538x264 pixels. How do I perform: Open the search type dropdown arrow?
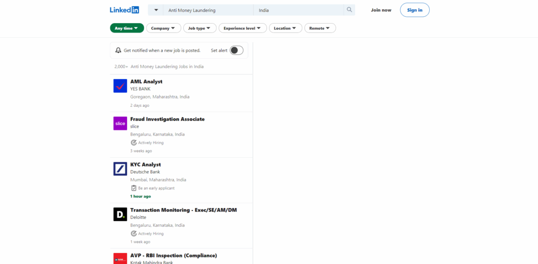coord(156,10)
